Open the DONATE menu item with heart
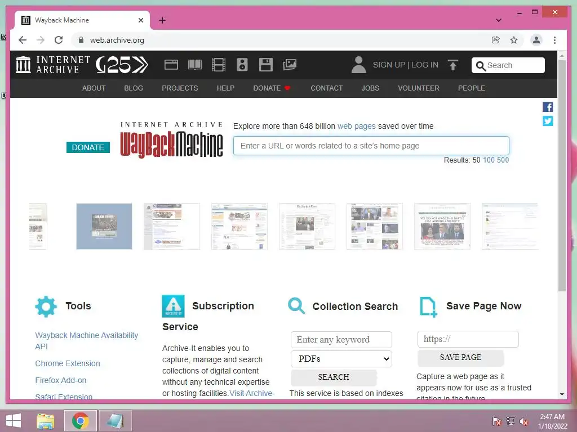 click(272, 88)
